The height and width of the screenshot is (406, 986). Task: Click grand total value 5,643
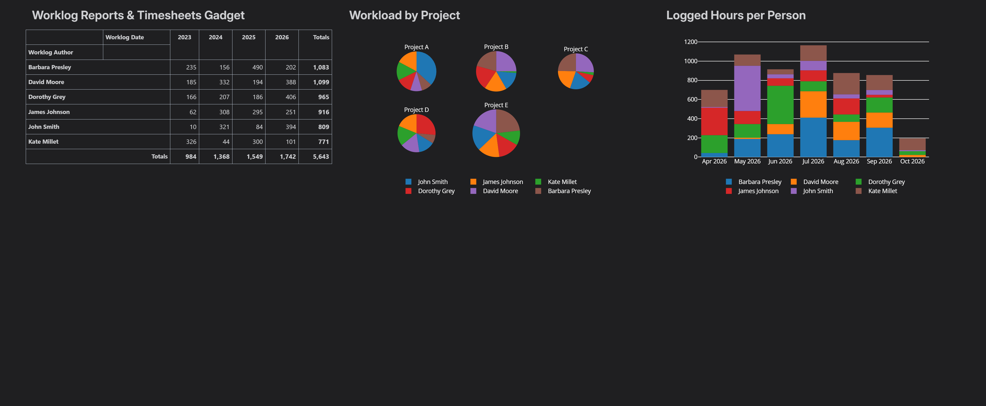coord(321,156)
